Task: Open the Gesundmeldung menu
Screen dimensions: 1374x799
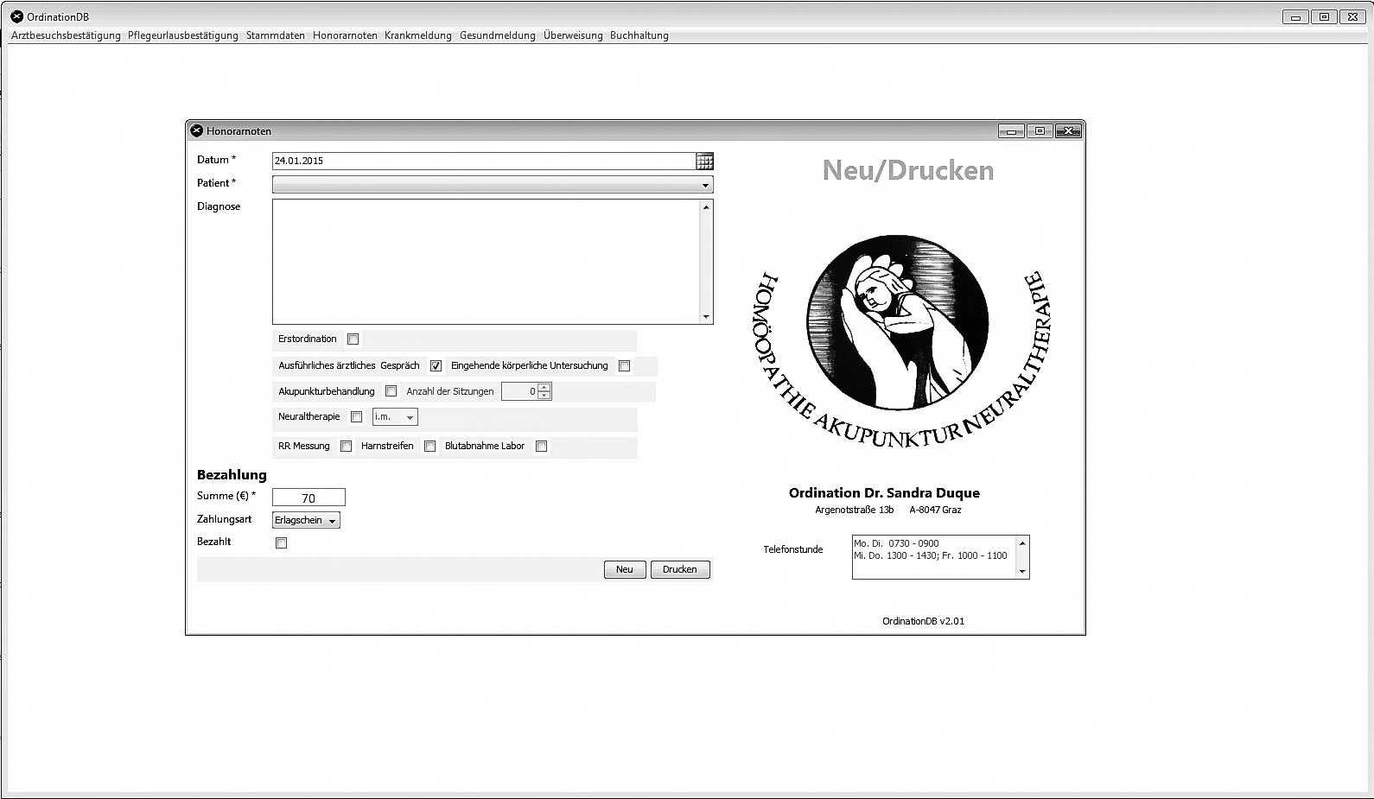Action: coord(498,35)
